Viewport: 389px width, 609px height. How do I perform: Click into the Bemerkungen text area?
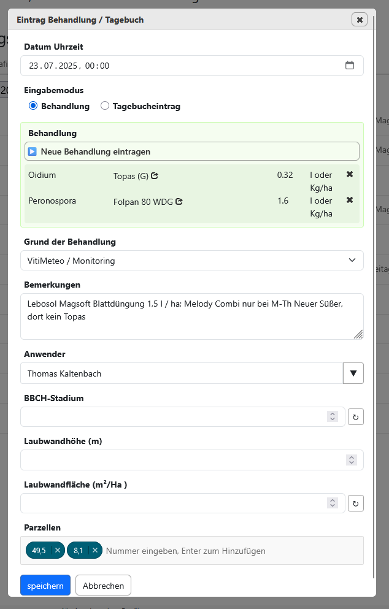(192, 316)
